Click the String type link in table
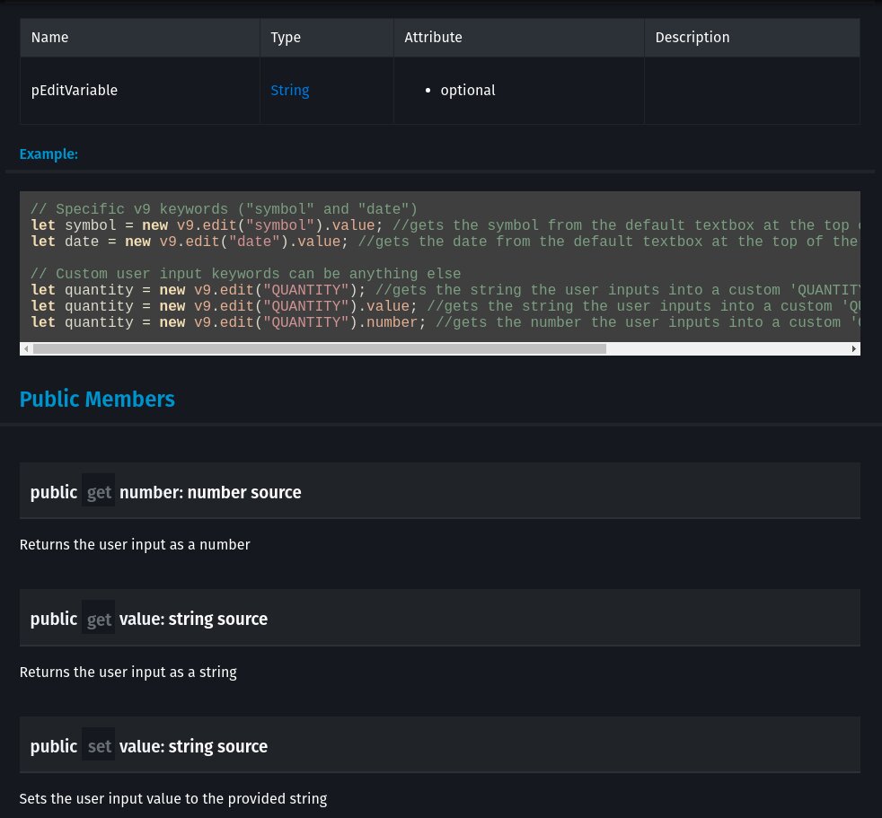Viewport: 882px width, 818px height. (289, 91)
